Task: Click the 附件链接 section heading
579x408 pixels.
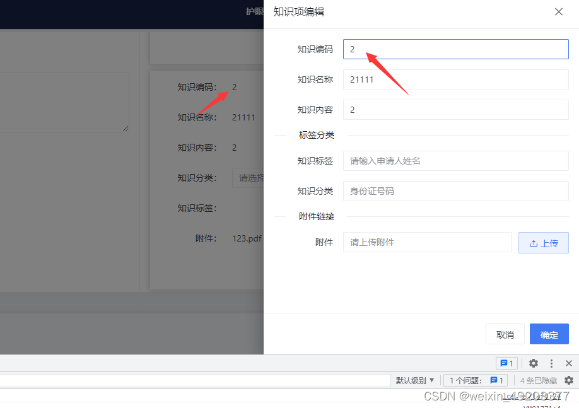Action: (x=317, y=216)
